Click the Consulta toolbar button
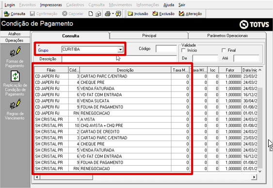 click(15, 14)
